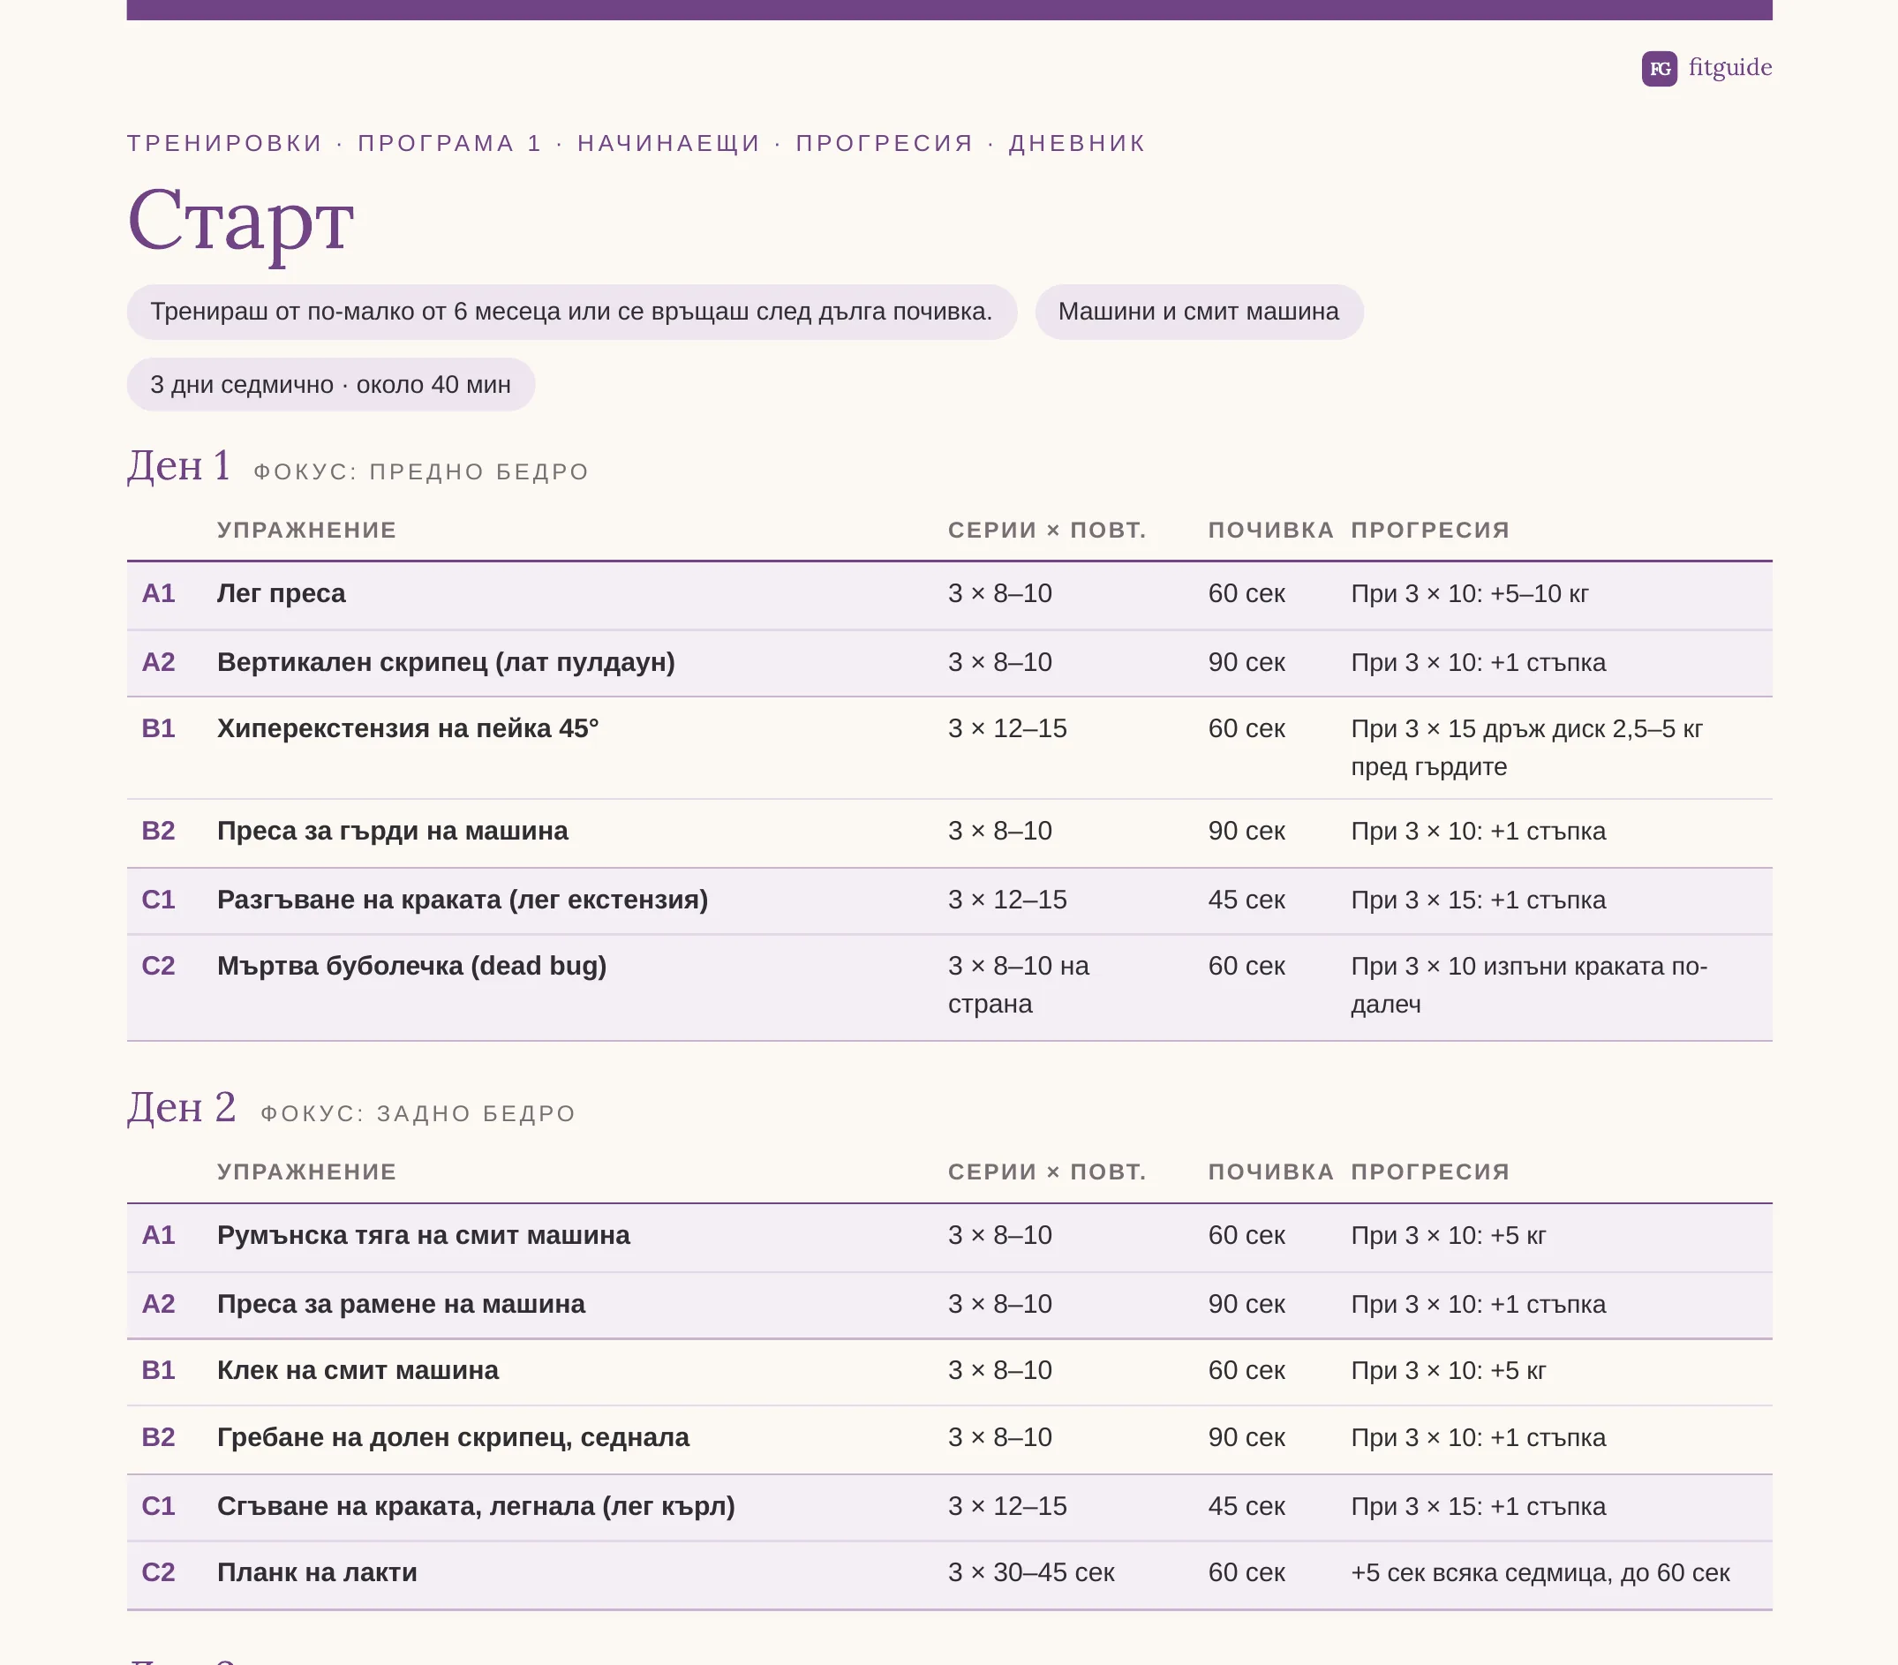Click 'Лег преса' exercise name

tap(282, 593)
